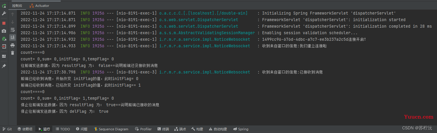The height and width of the screenshot is (133, 437).
Task: Toggle scroll to end of console
Action: pyautogui.click(x=13, y=37)
